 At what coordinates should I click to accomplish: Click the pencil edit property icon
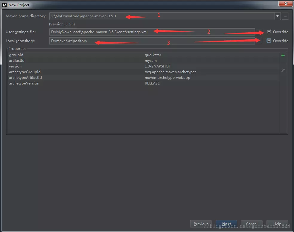(283, 70)
